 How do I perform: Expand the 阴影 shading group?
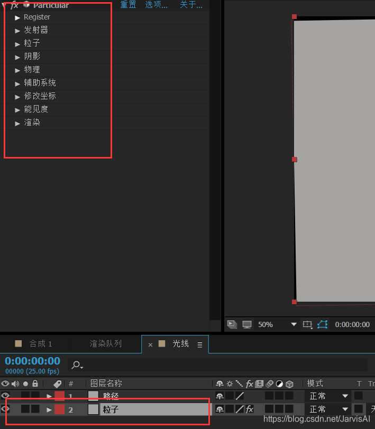[x=17, y=57]
